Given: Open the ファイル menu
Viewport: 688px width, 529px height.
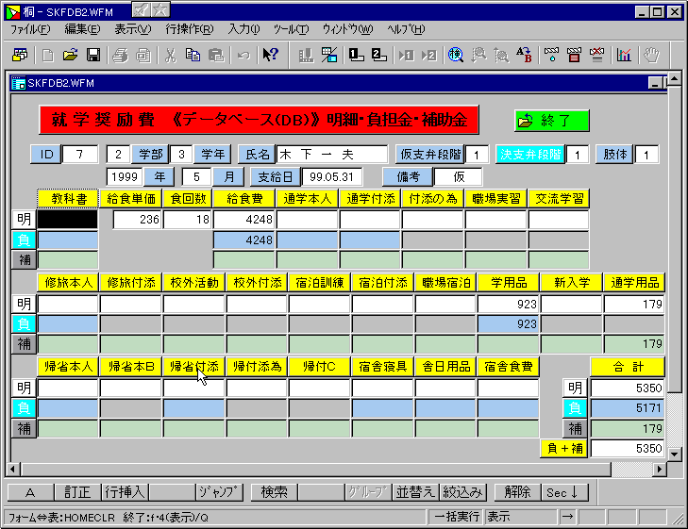Looking at the screenshot, I should click(x=30, y=29).
